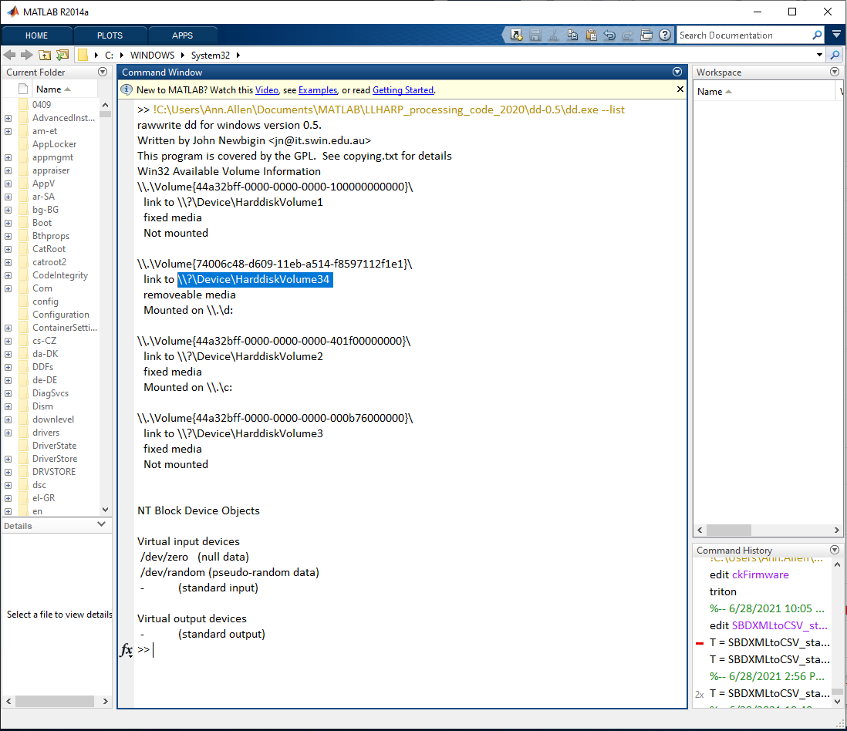Viewport: 847px width, 731px height.
Task: Switch to the PLOTS ribbon tab
Action: tap(109, 35)
